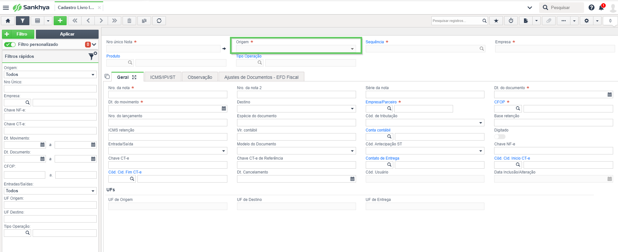The image size is (618, 252).
Task: Click the Chave NF-e filter field
Action: point(50,117)
